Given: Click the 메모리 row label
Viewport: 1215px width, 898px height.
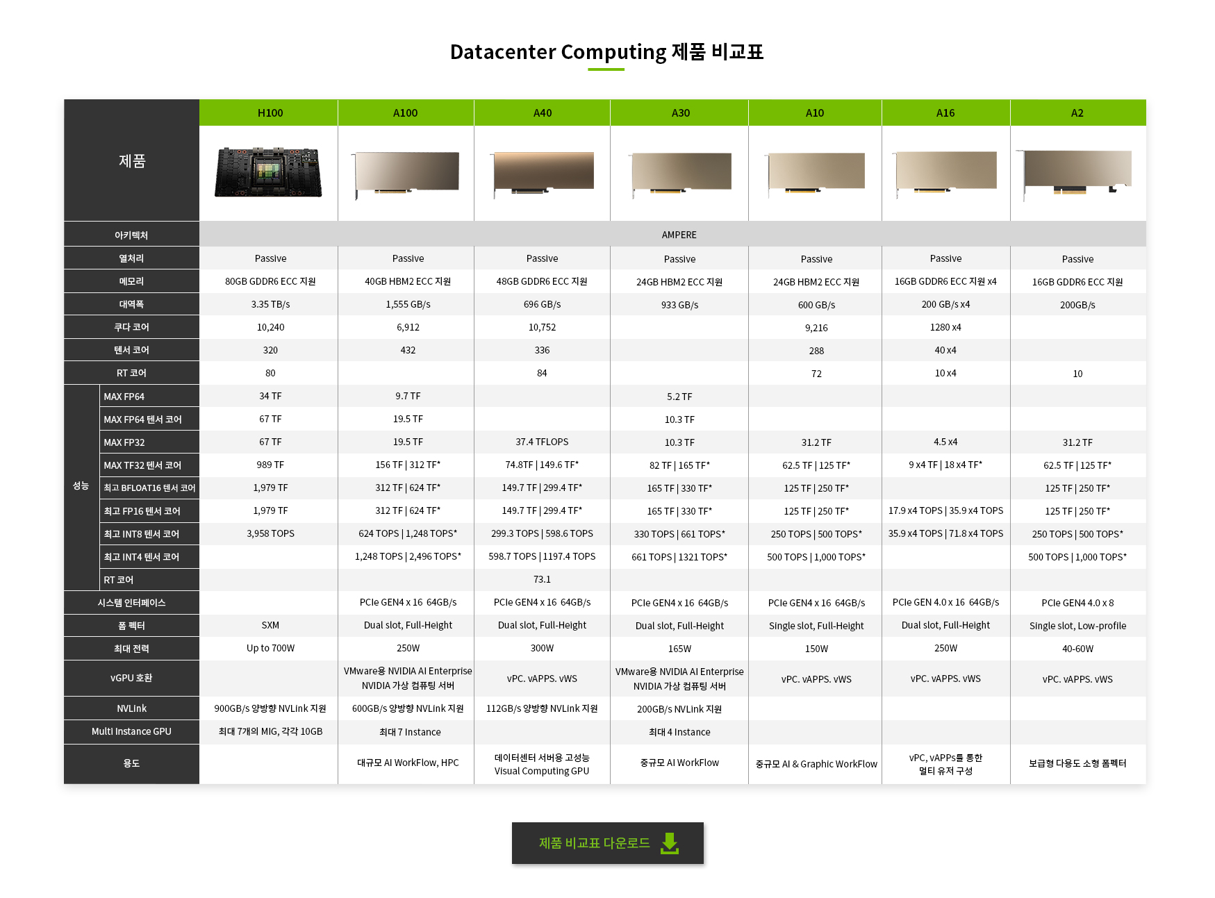Looking at the screenshot, I should (x=132, y=281).
